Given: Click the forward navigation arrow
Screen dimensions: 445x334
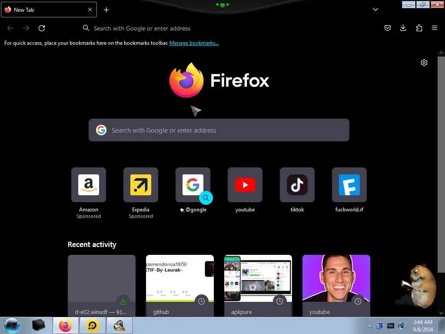Looking at the screenshot, I should [26, 28].
